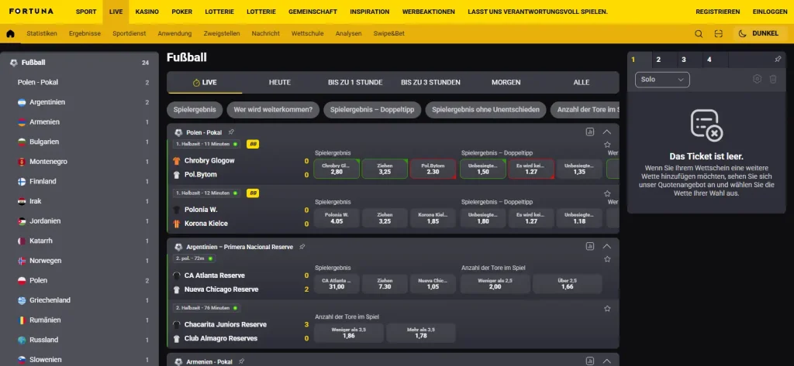Click the Argentinien flag icon in the sidebar
The image size is (794, 366).
pos(22,102)
